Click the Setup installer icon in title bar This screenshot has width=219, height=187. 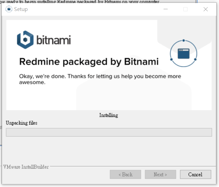click(x=9, y=9)
